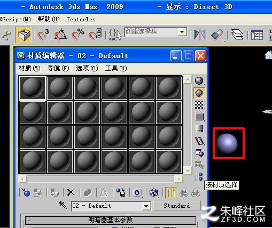The image size is (272, 228).
Task: Open Video Color Check icon
Action: [x=199, y=128]
